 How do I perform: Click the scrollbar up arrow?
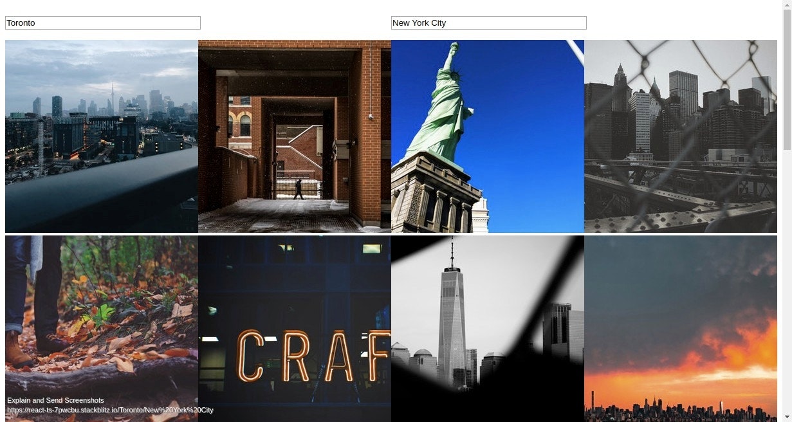(x=787, y=5)
